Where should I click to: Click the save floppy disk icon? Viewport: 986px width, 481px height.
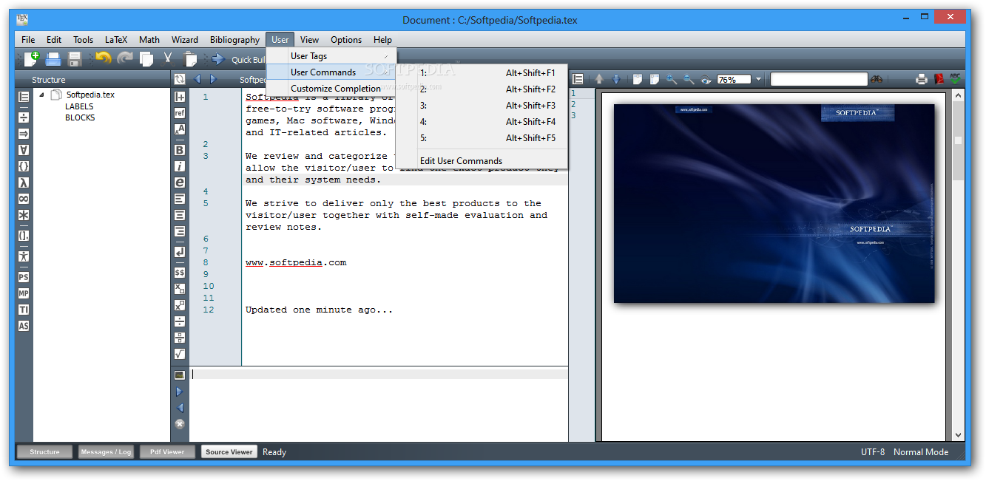(75, 59)
